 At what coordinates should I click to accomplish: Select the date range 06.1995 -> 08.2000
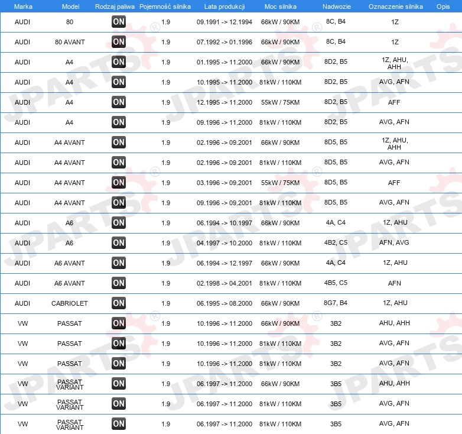225,303
